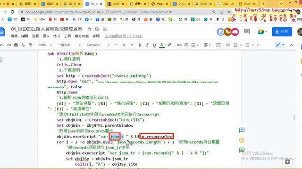
Task: Click the redo arrow in toolbar
Action: 9,45
